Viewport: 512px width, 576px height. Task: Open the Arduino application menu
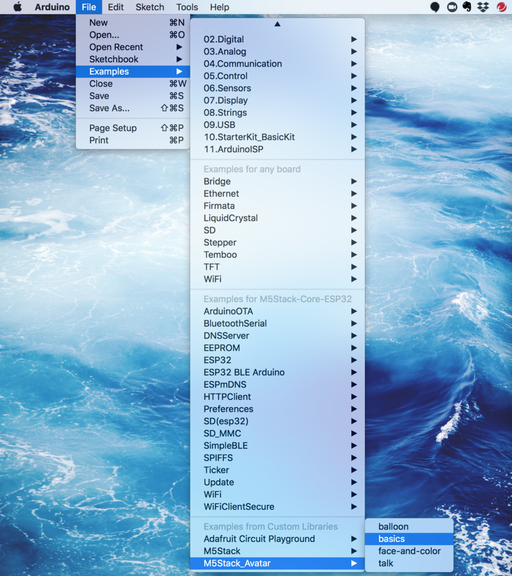click(x=52, y=7)
